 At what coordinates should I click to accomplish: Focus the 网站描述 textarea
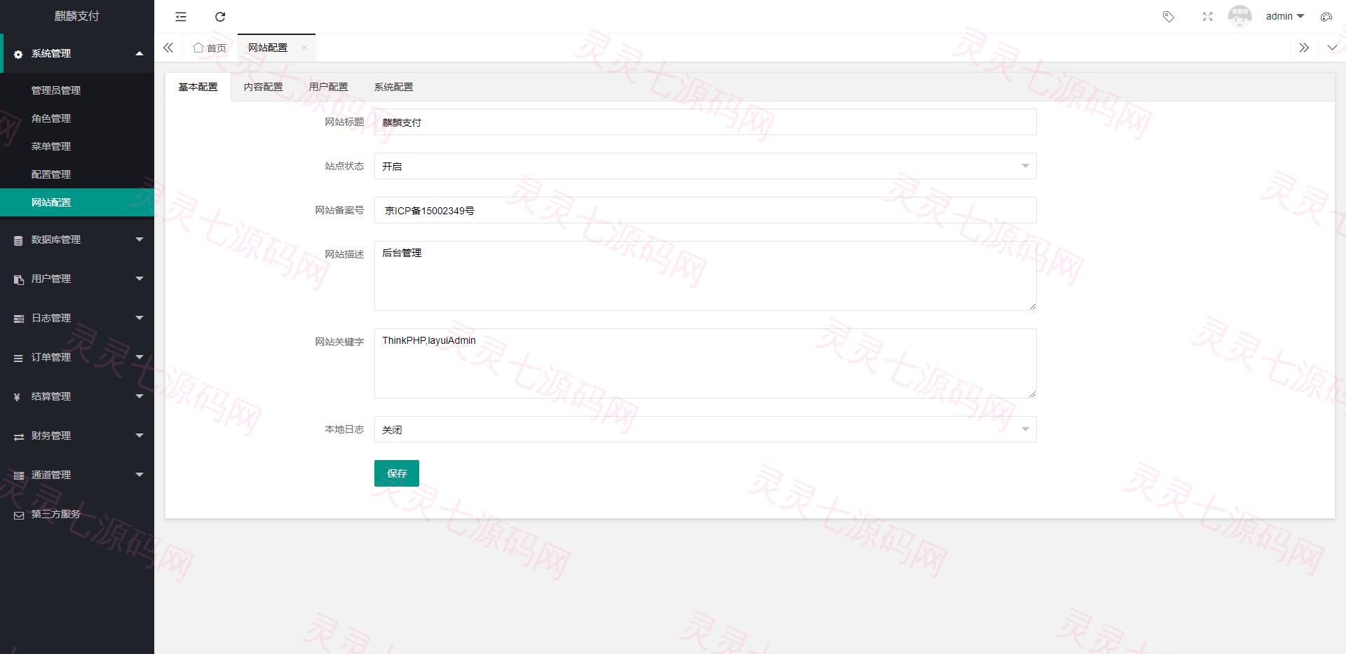[x=705, y=276]
